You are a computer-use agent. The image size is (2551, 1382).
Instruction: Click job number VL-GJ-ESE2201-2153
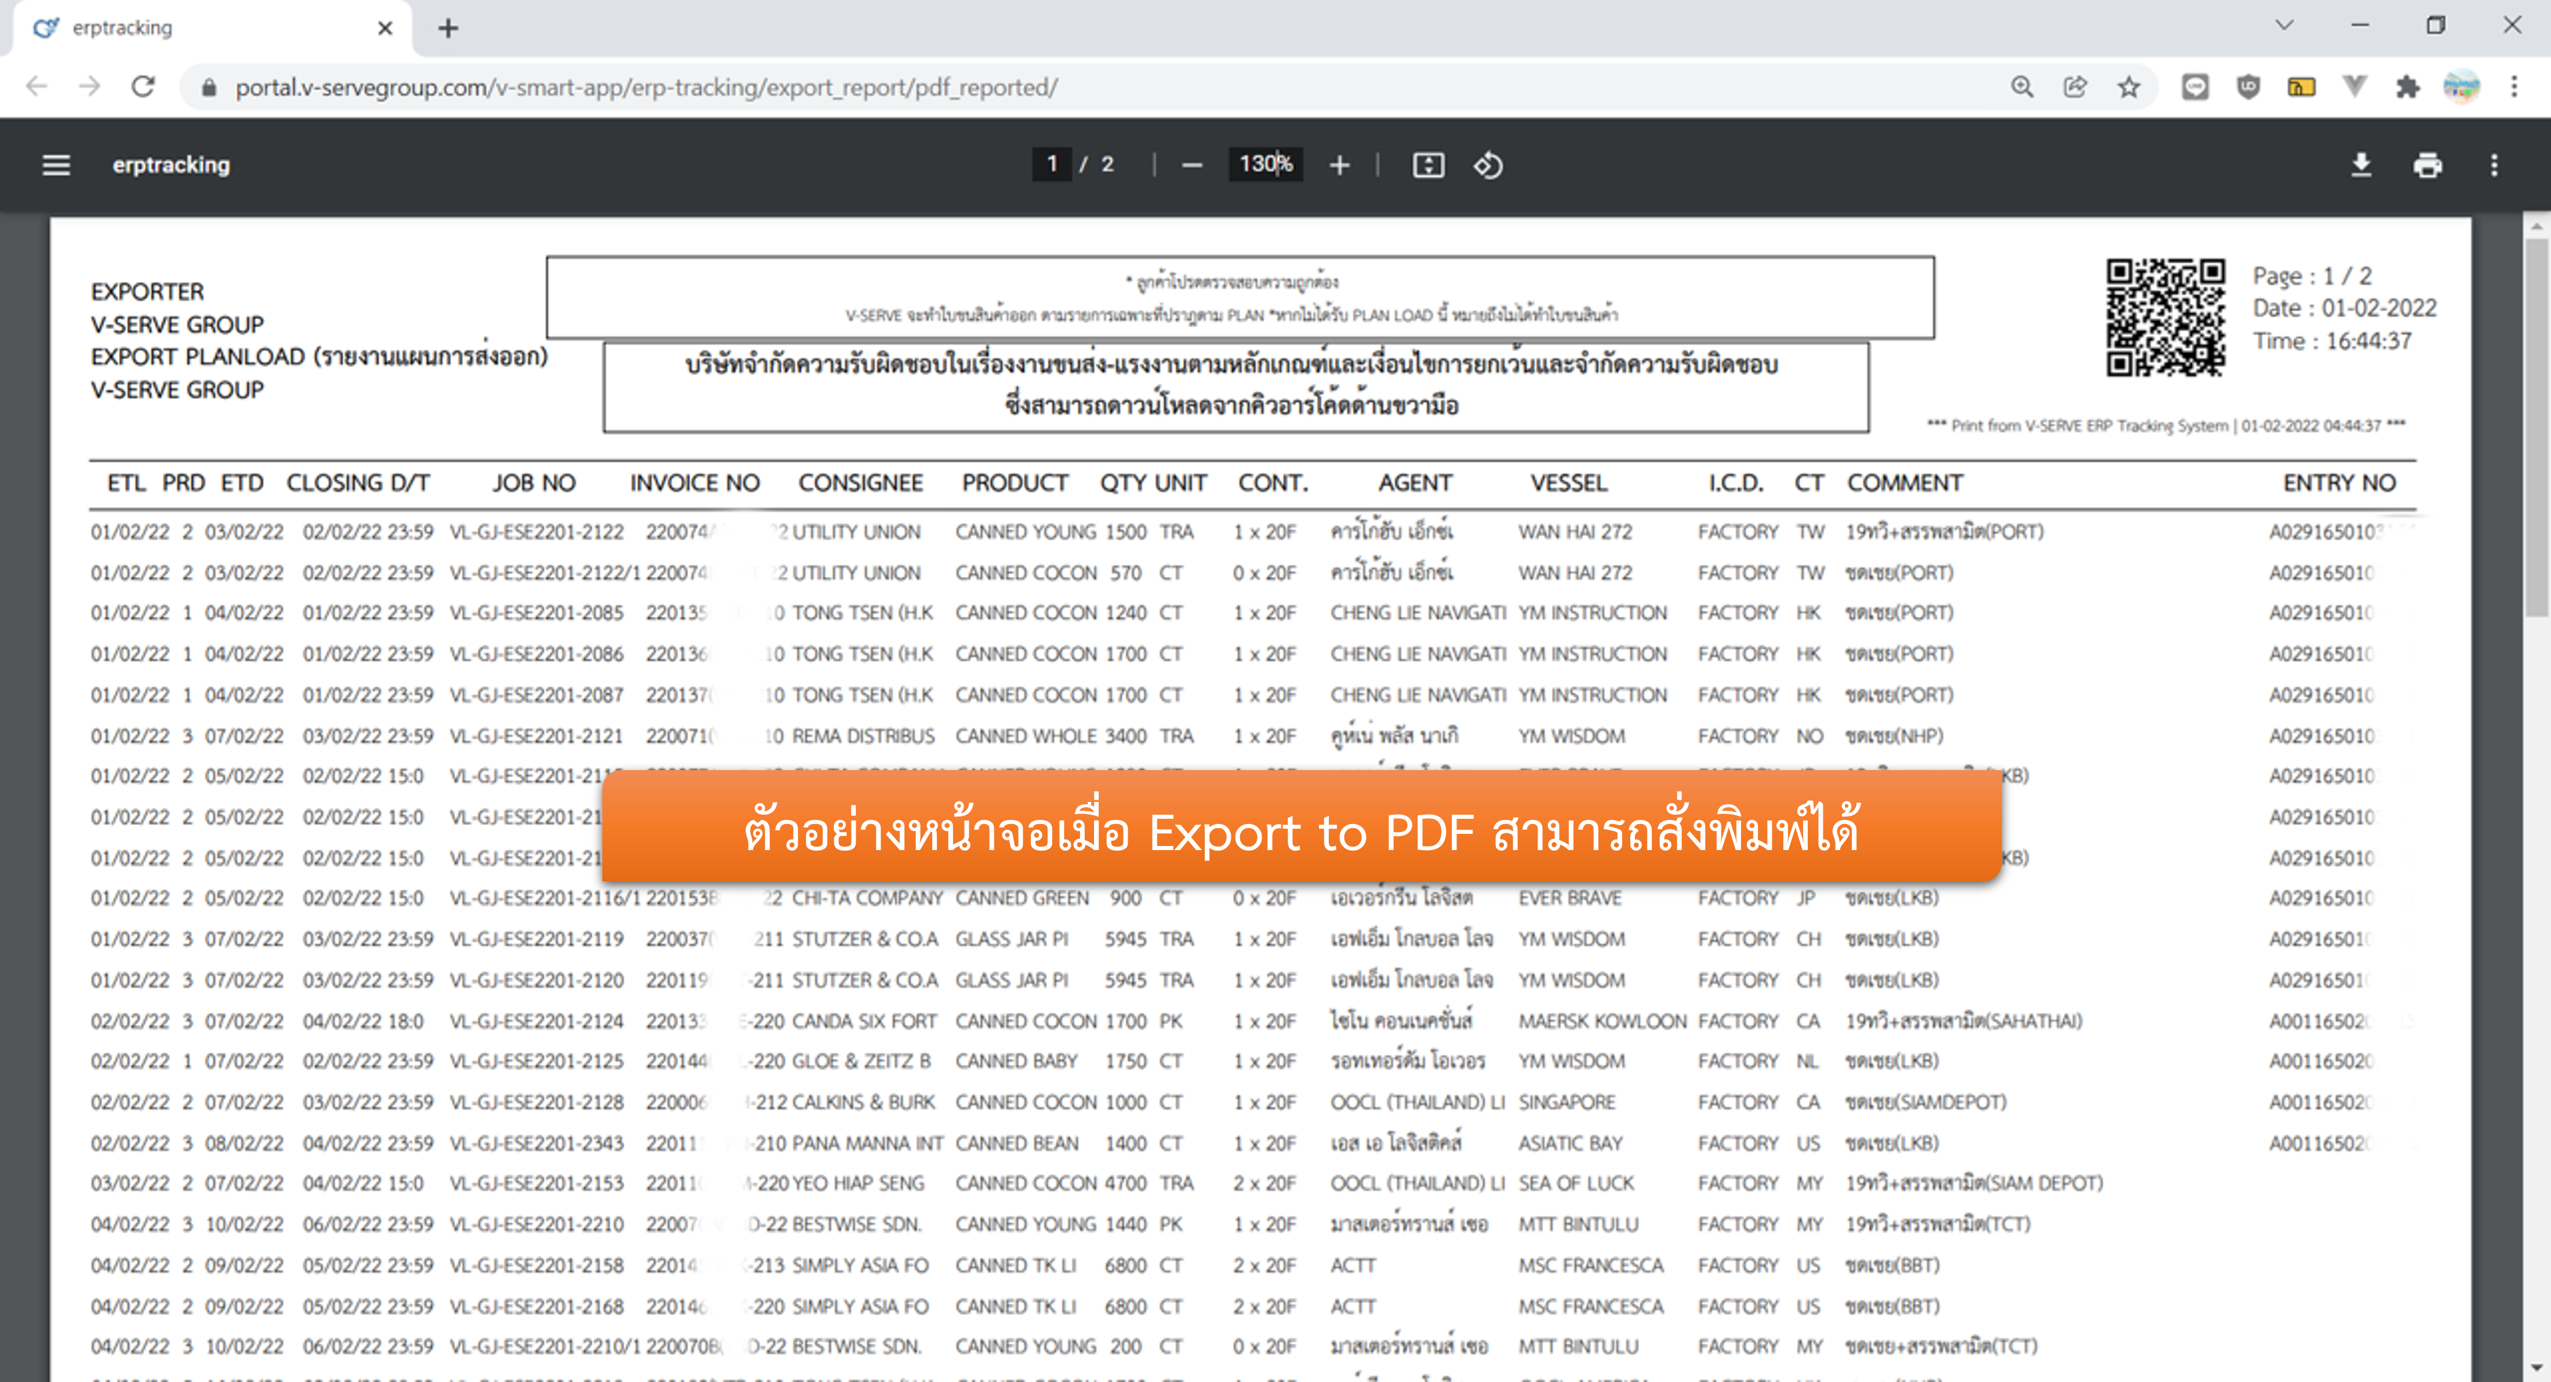pos(537,1183)
